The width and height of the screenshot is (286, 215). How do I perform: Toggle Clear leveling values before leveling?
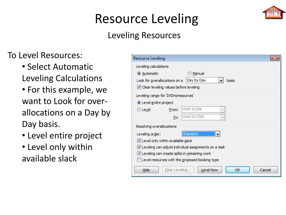139,87
